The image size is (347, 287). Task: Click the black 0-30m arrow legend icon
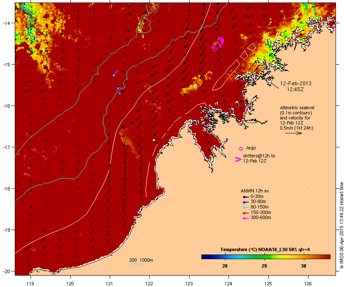pos(245,197)
